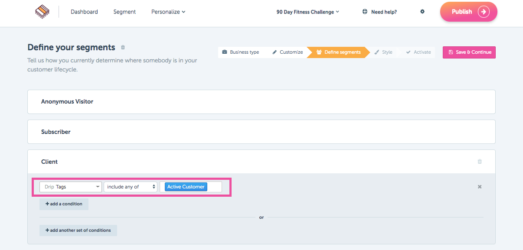This screenshot has height=250, width=523.
Task: Click the pencil Customize step icon
Action: tap(275, 52)
